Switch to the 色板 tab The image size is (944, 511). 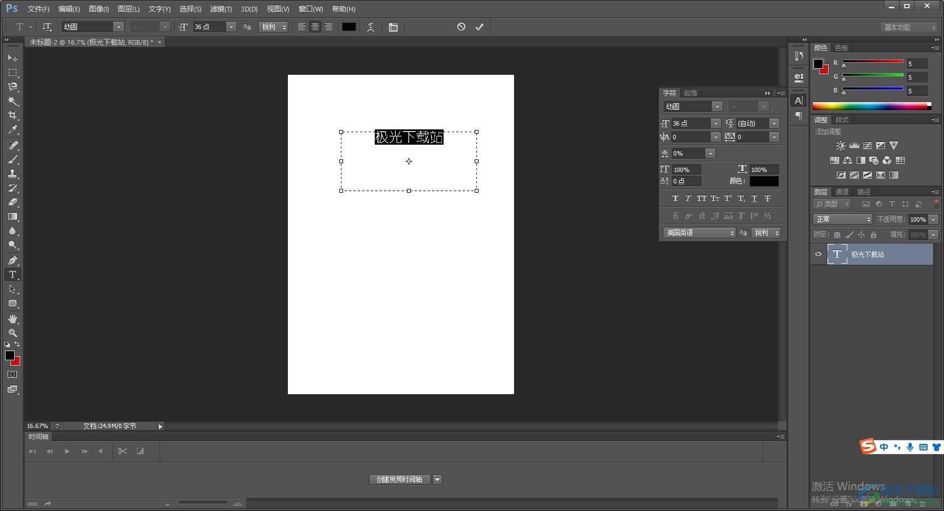pyautogui.click(x=841, y=47)
